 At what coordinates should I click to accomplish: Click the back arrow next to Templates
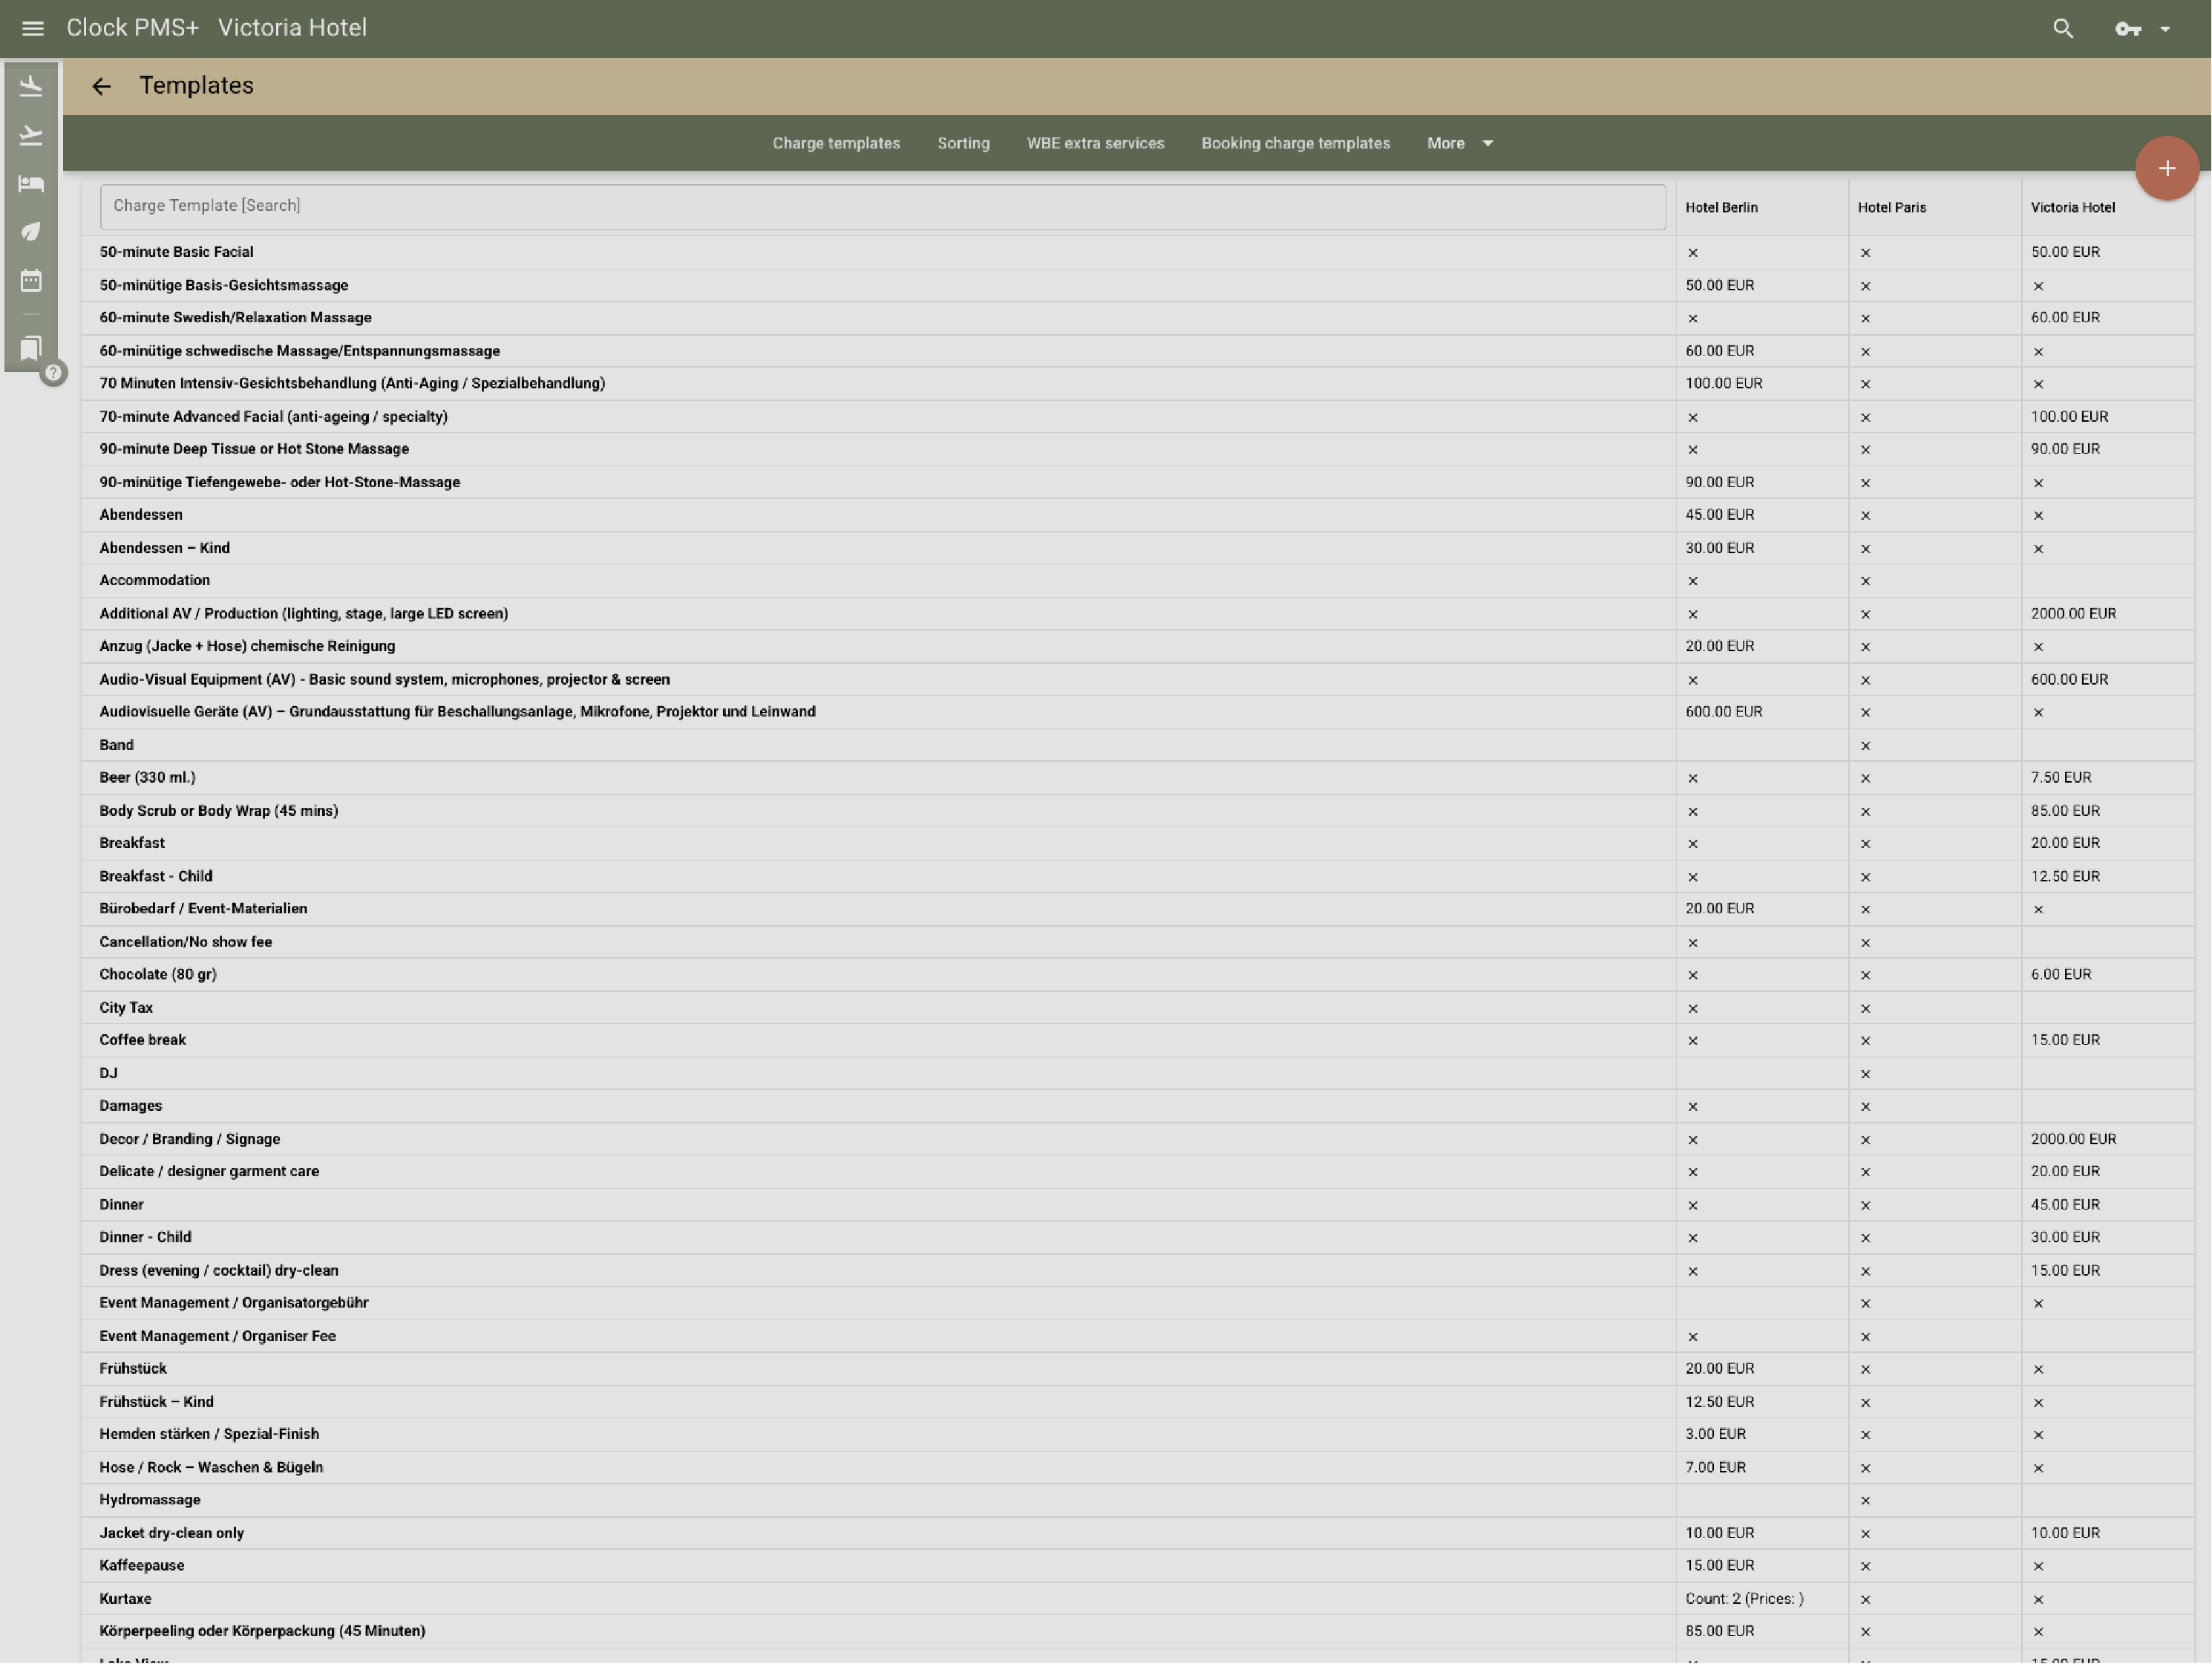pos(101,86)
